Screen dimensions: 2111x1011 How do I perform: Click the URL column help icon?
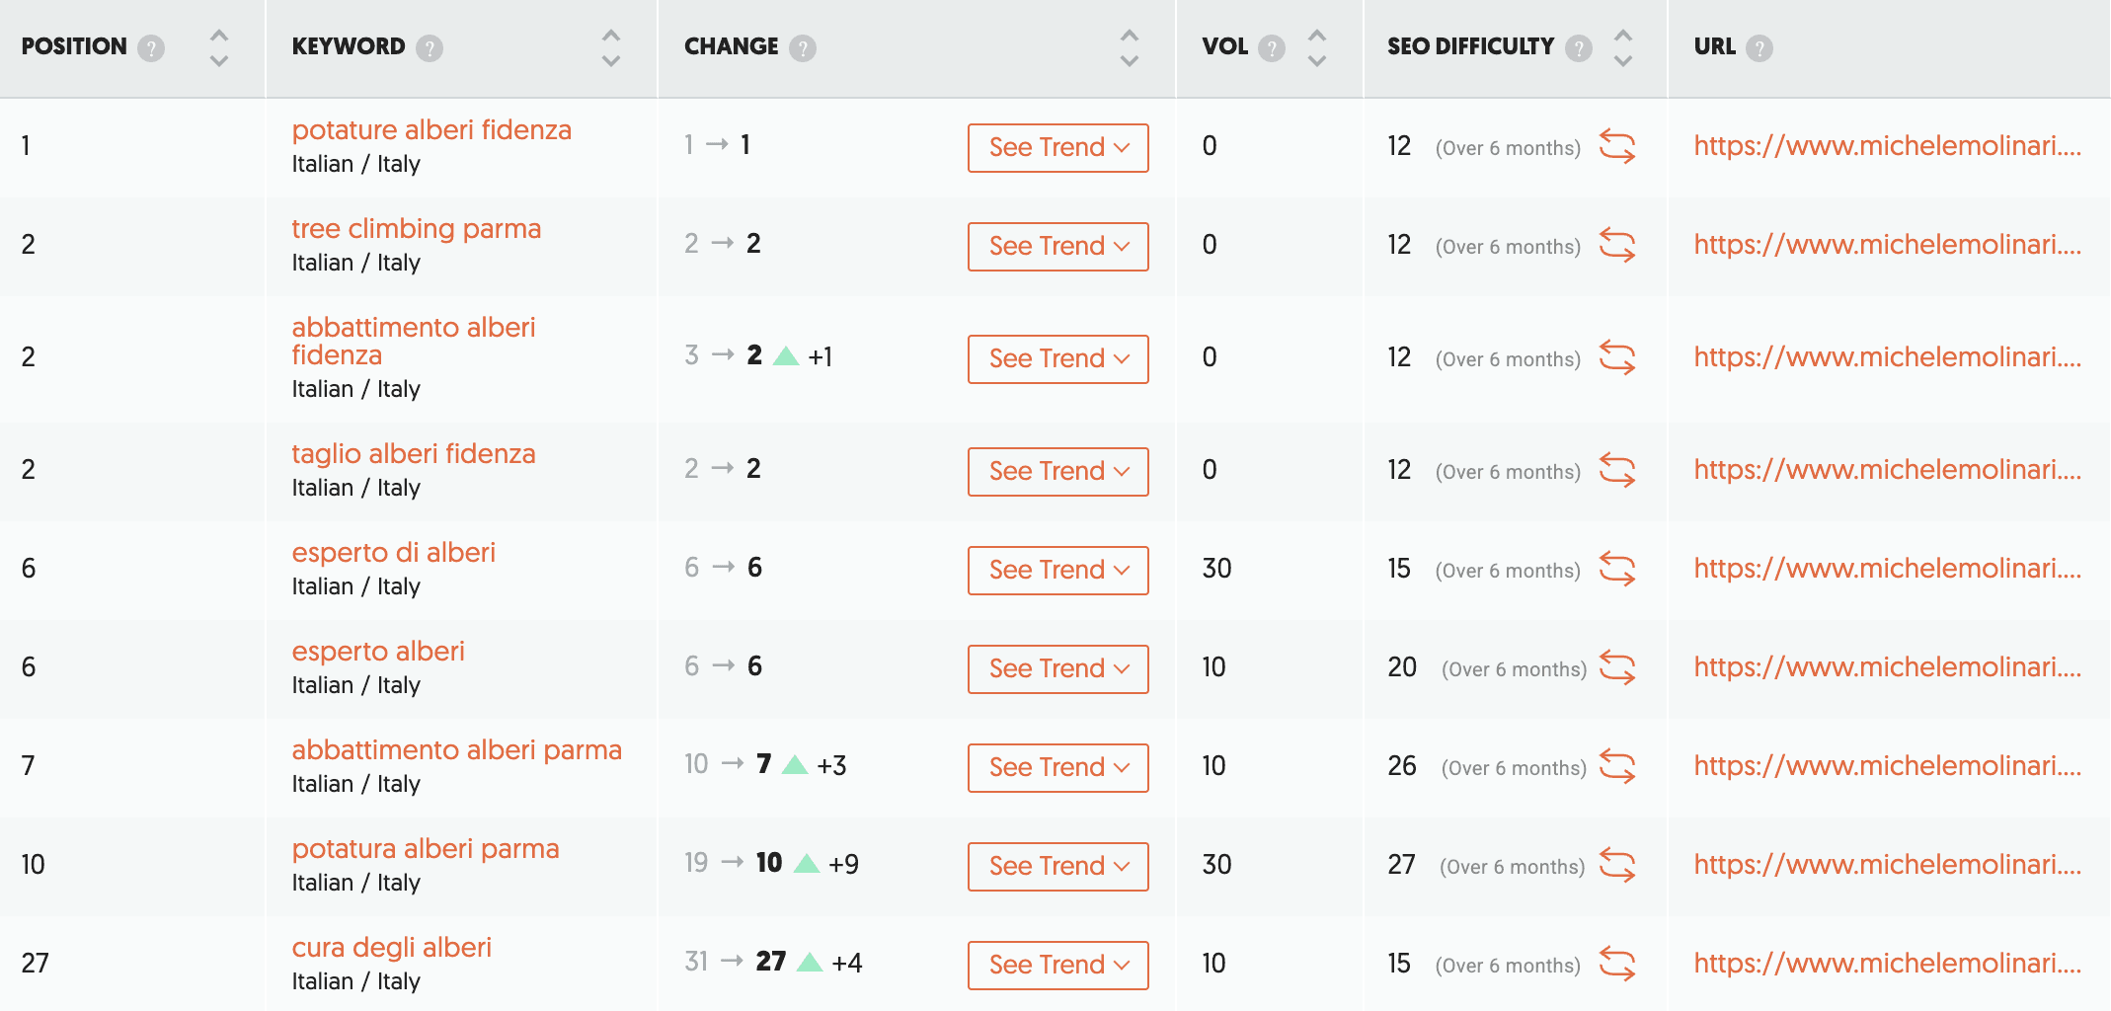(1759, 47)
